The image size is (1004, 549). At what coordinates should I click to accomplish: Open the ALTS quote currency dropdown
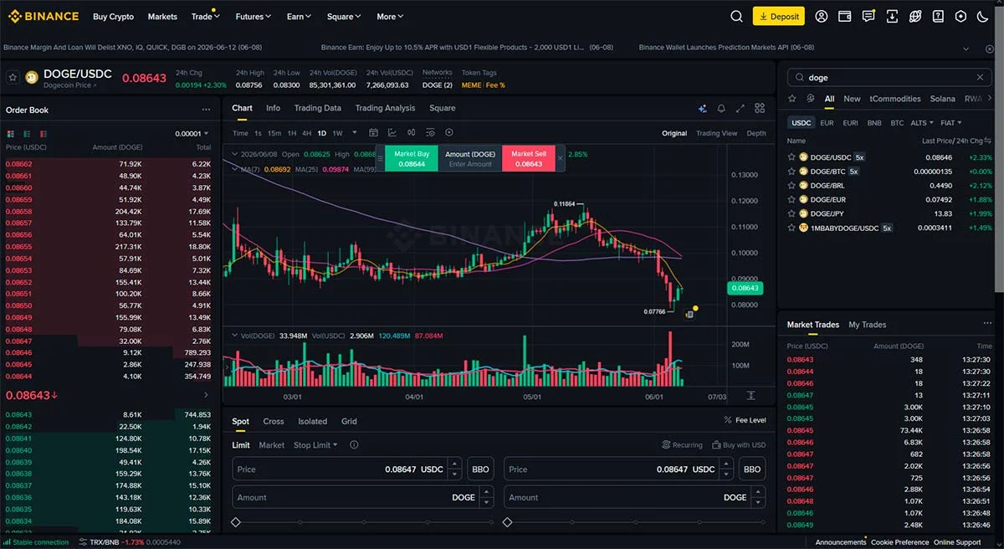pos(921,123)
